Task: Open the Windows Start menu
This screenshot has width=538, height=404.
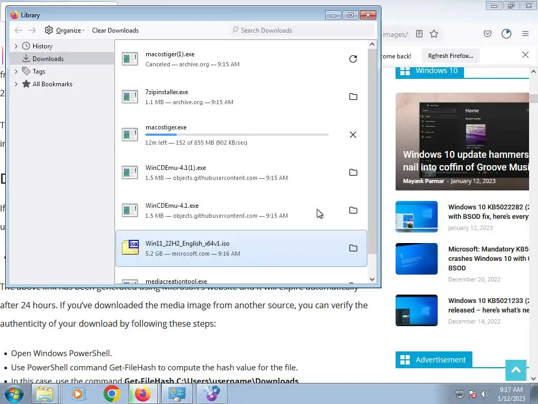Action: (14, 393)
